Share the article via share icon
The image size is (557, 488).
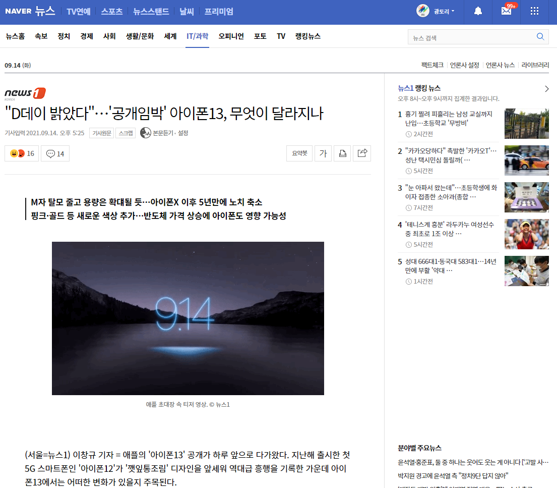(362, 153)
